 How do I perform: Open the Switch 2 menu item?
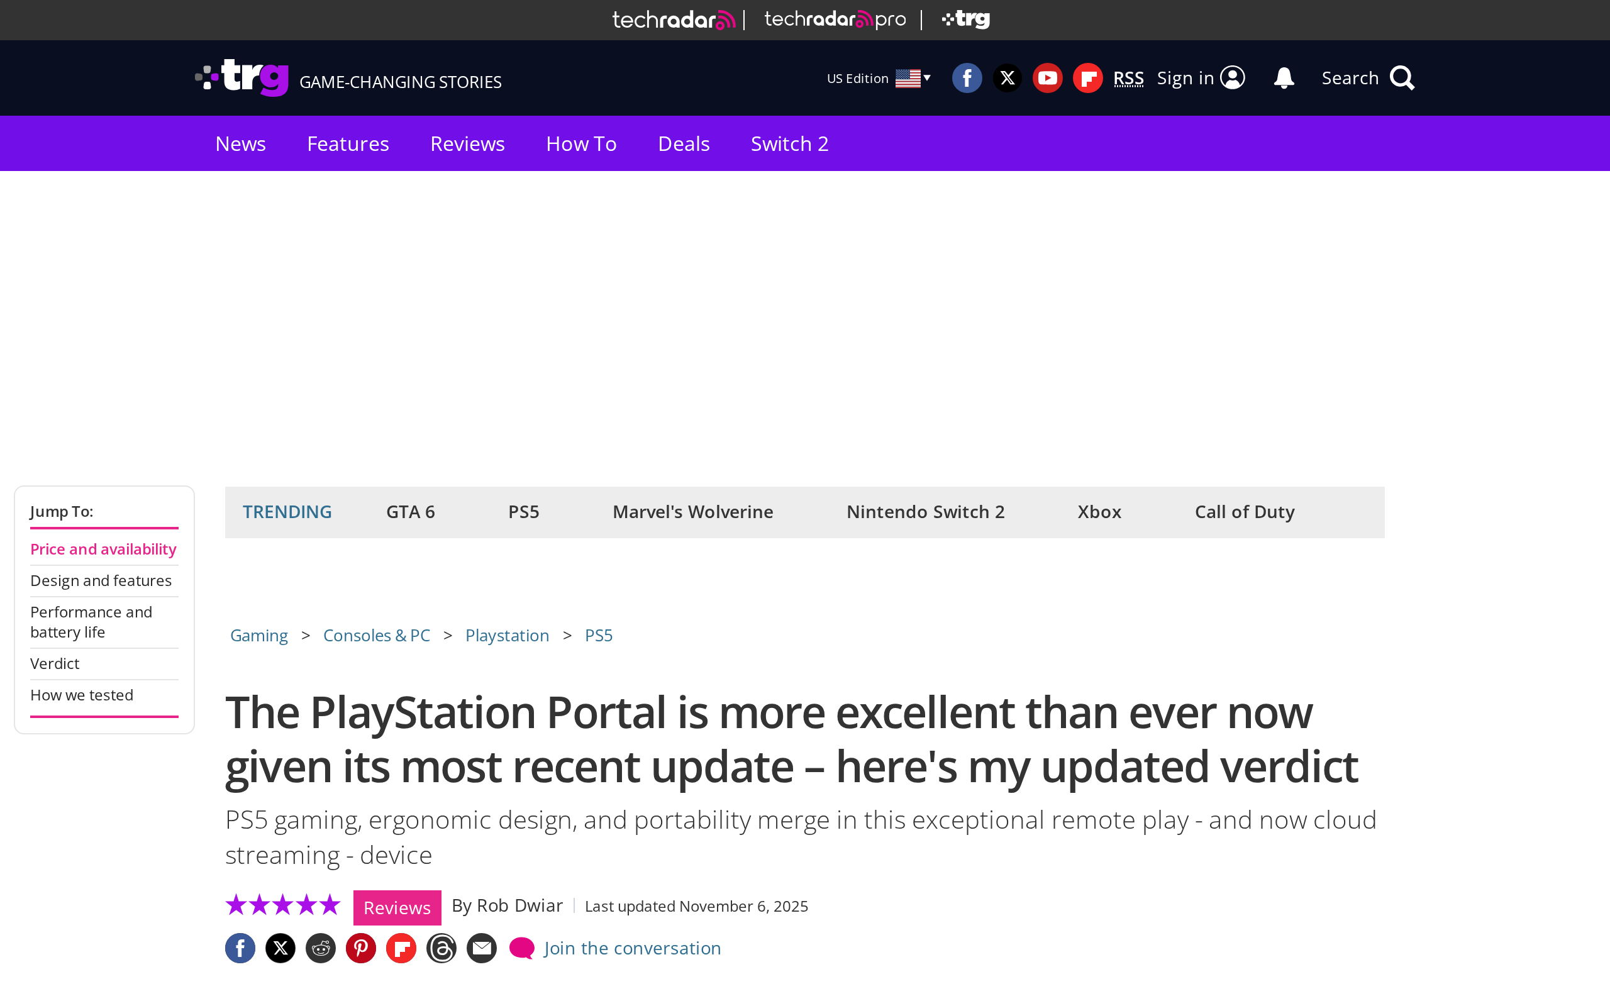[x=789, y=144]
